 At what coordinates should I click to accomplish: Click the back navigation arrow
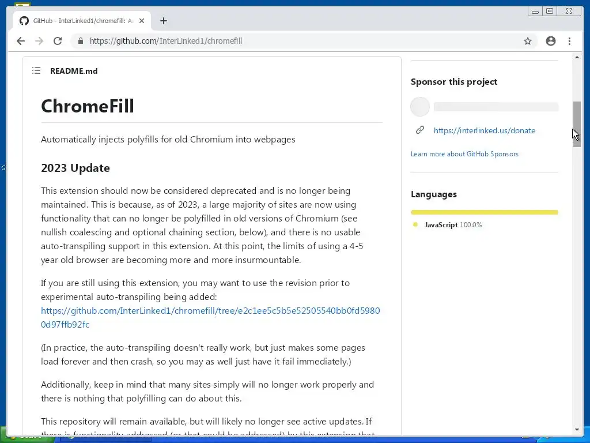21,41
